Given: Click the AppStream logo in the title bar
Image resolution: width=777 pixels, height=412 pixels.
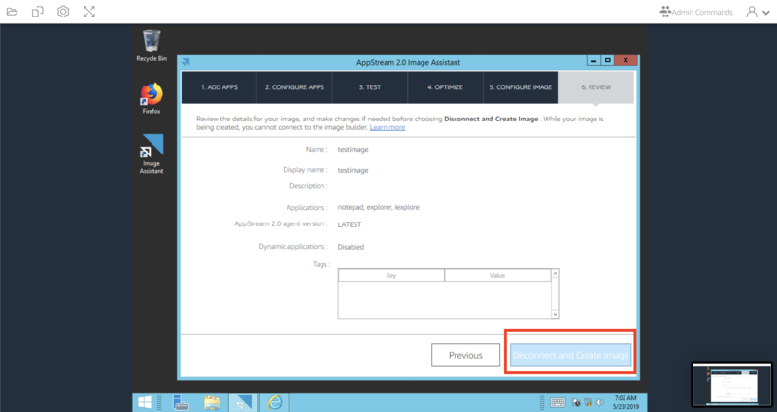Looking at the screenshot, I should (186, 62).
